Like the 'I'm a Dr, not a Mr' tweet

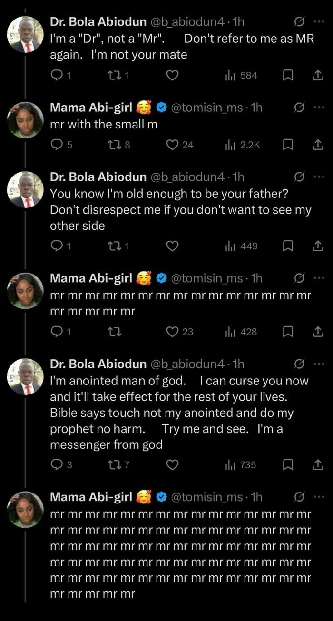click(x=173, y=75)
